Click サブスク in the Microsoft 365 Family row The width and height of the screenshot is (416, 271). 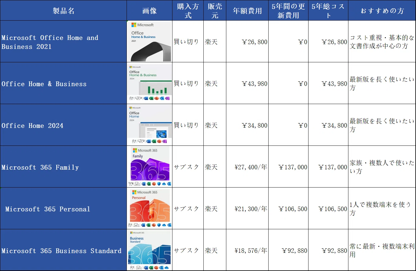(x=186, y=167)
